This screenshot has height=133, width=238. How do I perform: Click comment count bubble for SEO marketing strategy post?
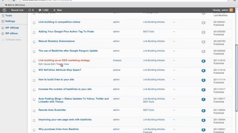click(x=203, y=61)
